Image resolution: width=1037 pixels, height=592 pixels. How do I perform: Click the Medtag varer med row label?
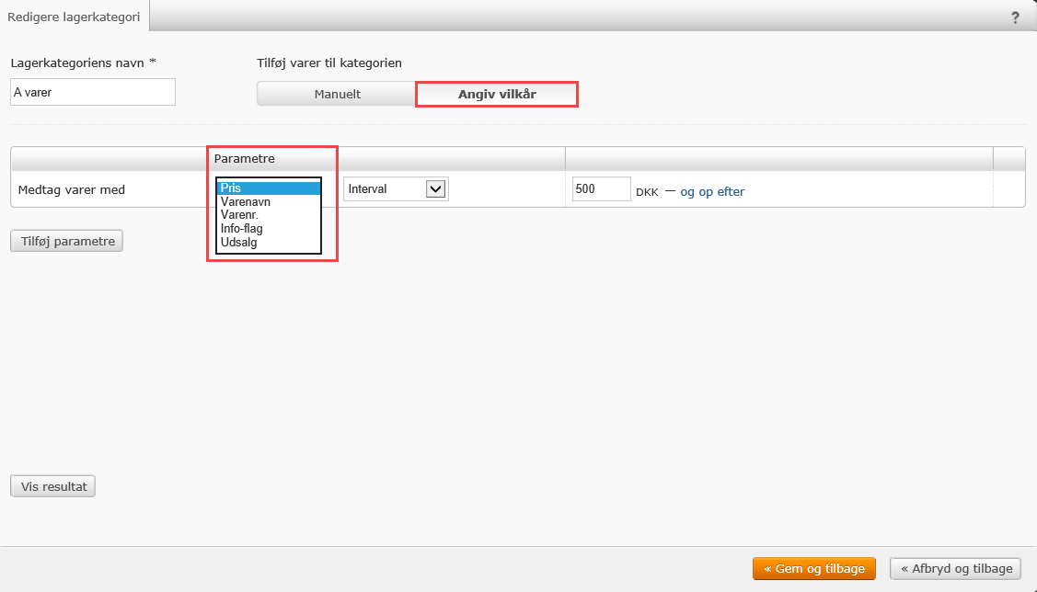72,190
